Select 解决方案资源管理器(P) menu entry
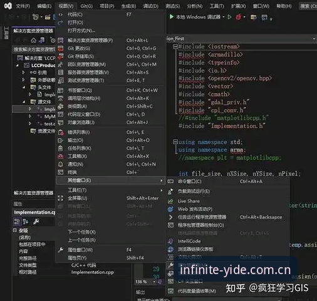317x301 pixels. coord(111,40)
